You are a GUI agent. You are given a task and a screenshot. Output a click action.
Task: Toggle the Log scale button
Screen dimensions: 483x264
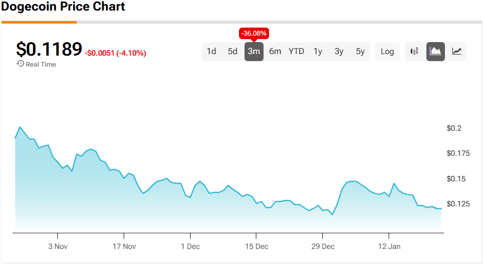[x=387, y=51]
